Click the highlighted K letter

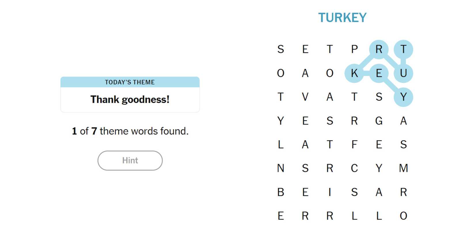(354, 73)
